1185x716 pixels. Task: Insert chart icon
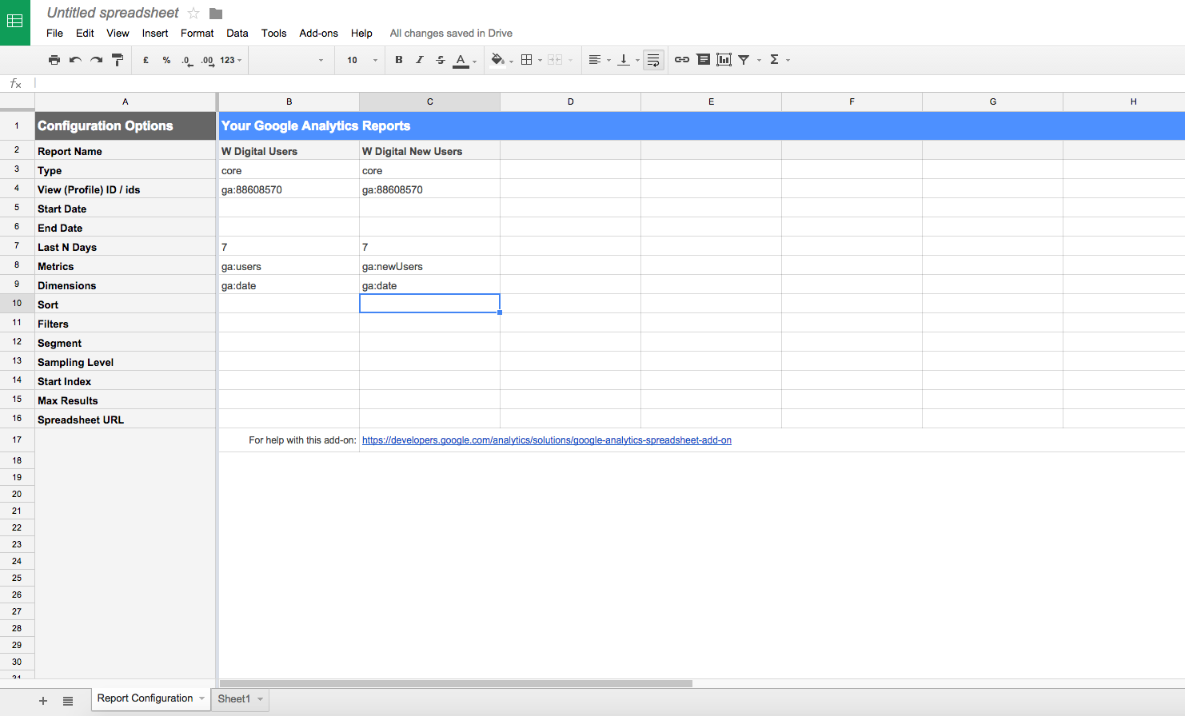[724, 60]
